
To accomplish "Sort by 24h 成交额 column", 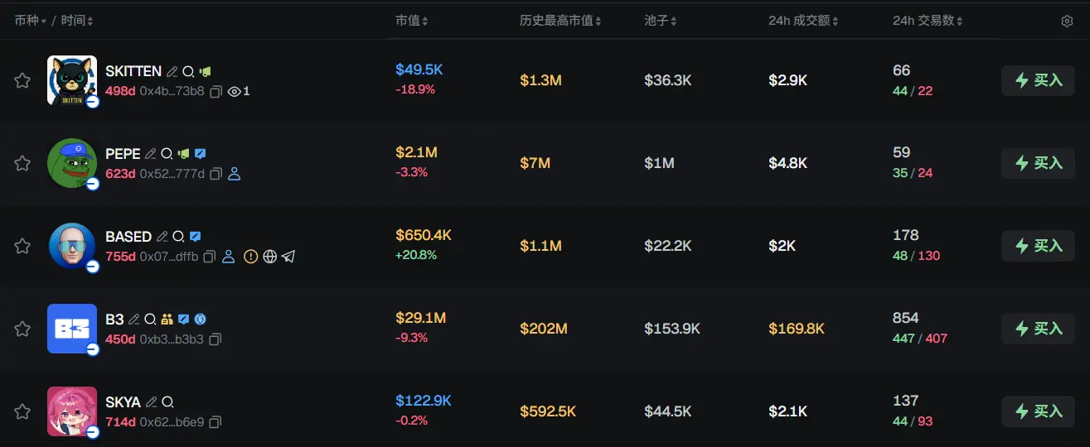I will [804, 21].
